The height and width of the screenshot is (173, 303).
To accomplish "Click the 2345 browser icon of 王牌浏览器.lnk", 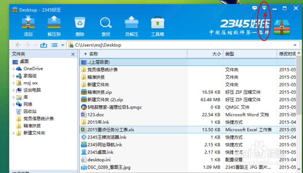I will click(84, 137).
